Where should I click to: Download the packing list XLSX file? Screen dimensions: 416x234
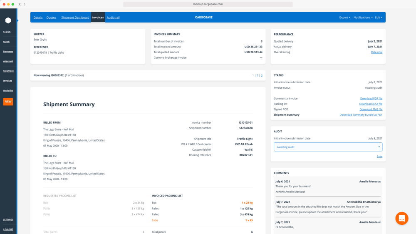tap(371, 104)
